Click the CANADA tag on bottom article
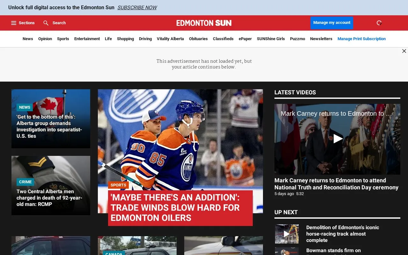Viewport: 408px width, 255px height. (x=114, y=253)
